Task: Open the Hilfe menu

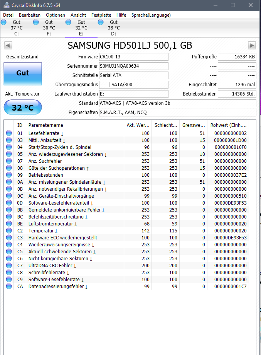Action: (x=121, y=15)
